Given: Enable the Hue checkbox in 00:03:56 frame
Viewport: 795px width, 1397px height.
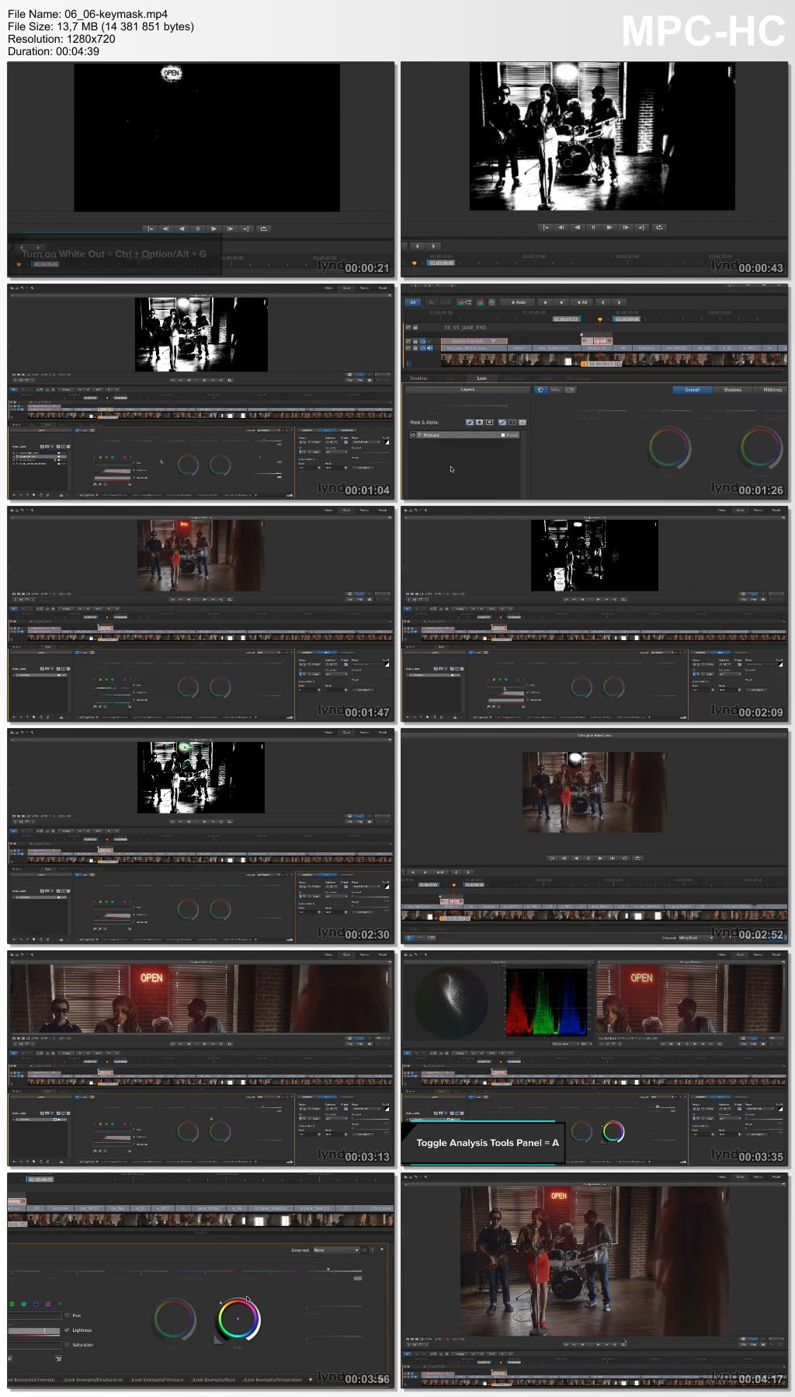Looking at the screenshot, I should (x=67, y=1315).
